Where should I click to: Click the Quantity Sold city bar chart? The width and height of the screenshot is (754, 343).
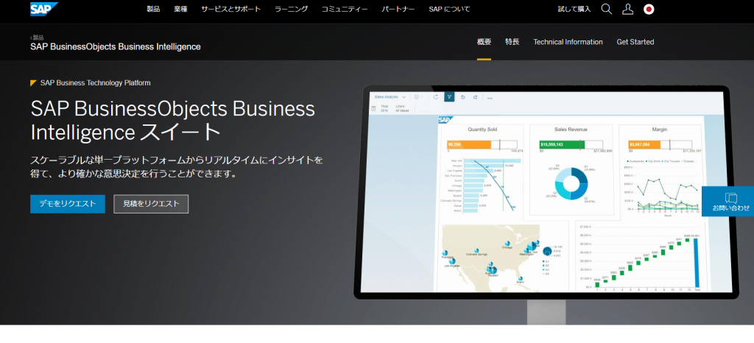(482, 185)
